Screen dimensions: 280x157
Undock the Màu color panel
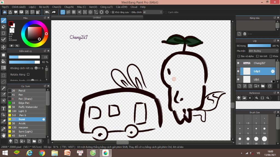point(45,18)
